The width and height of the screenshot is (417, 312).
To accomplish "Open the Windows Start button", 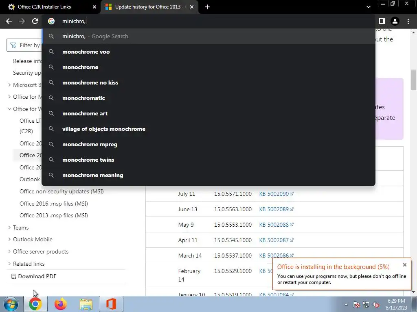I will [11, 304].
